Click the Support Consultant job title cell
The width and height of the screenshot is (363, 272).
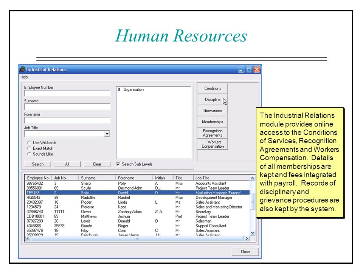pos(211,226)
